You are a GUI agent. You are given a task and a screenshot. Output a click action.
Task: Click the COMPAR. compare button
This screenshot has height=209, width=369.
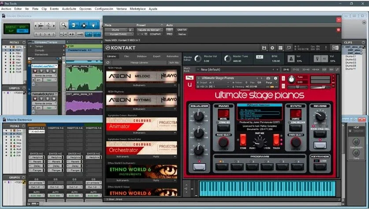coord(156,34)
